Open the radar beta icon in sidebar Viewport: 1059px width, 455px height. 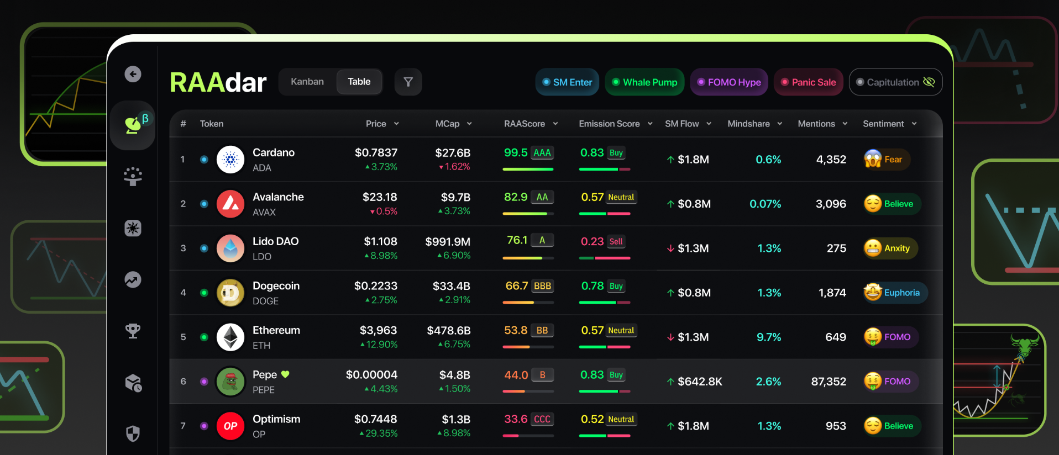click(x=133, y=125)
